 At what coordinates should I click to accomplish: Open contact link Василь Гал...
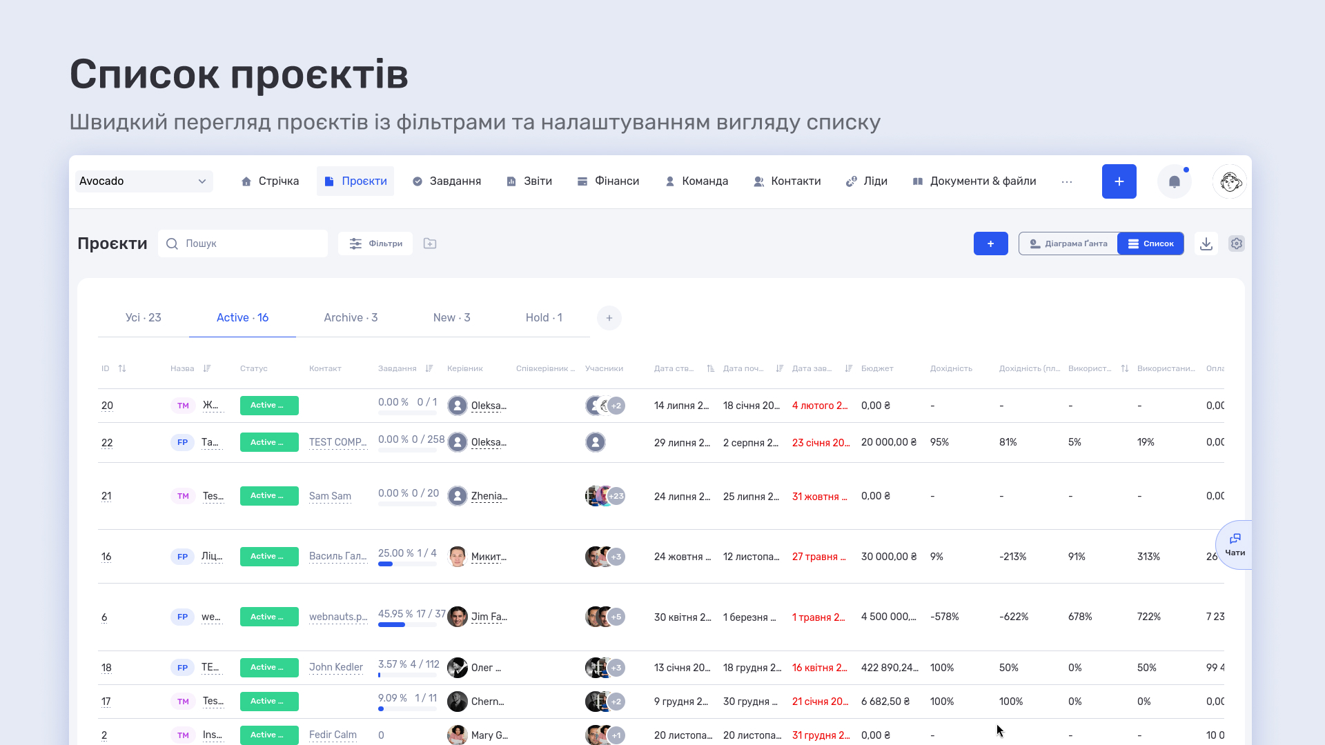tap(338, 556)
